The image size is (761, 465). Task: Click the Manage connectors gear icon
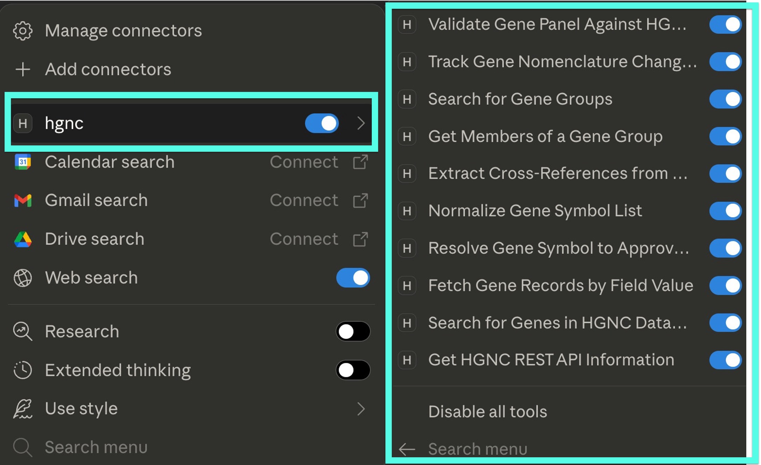[x=23, y=30]
